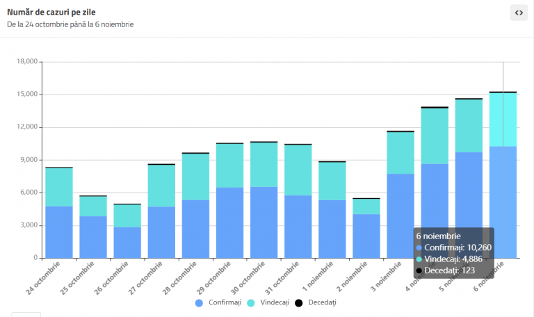Toggle the Decedați legend series

pos(316,302)
